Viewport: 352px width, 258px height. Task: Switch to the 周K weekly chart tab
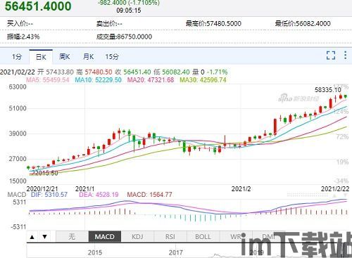coord(65,57)
